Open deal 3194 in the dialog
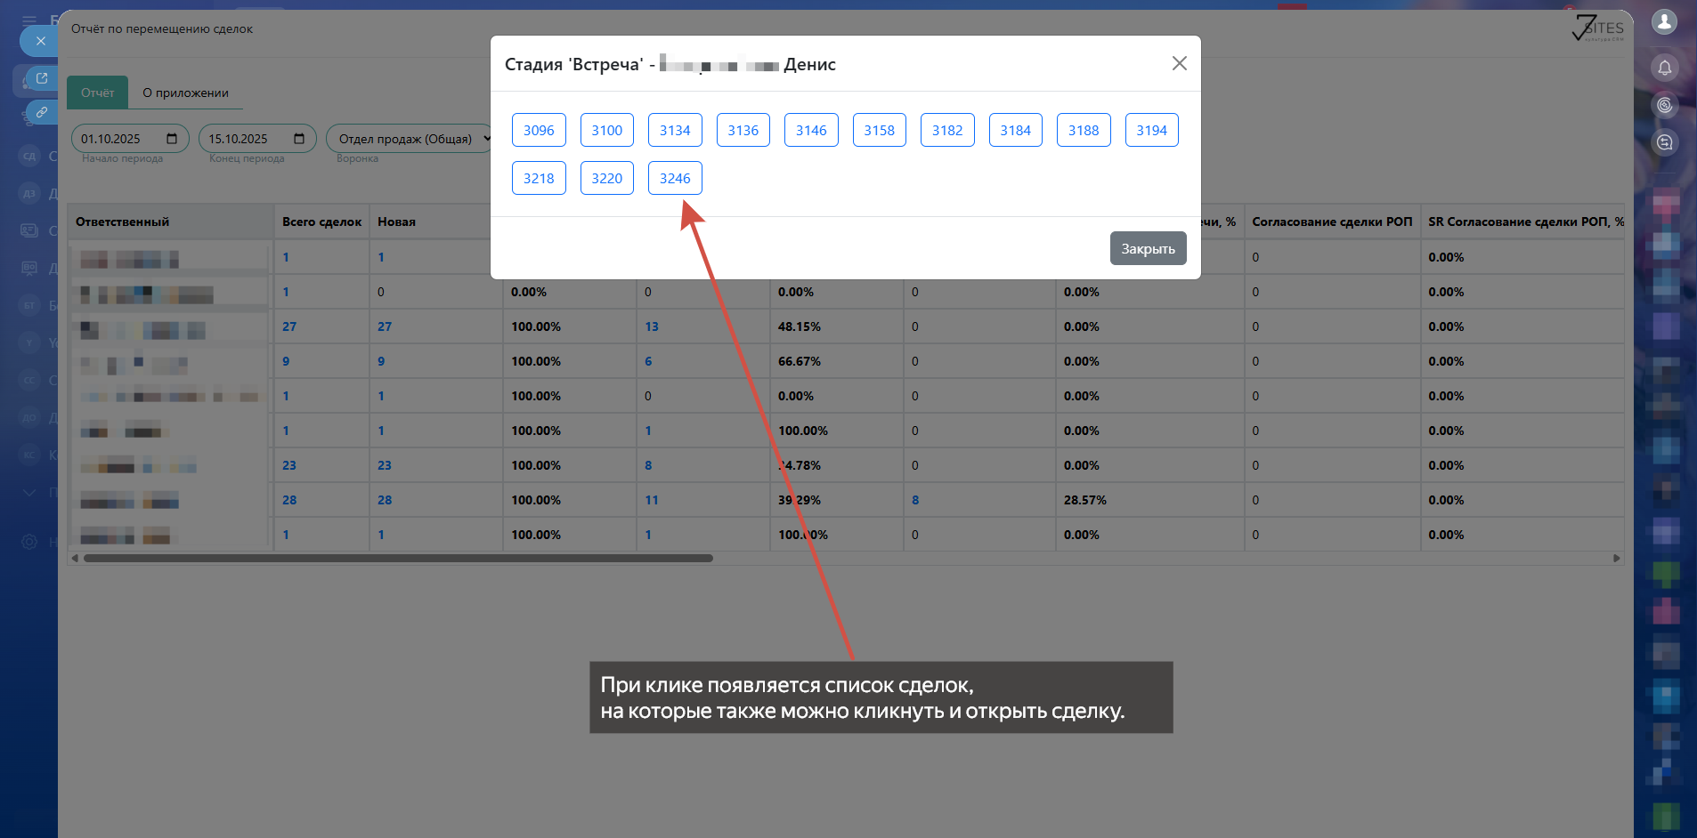The width and height of the screenshot is (1697, 838). (1152, 130)
